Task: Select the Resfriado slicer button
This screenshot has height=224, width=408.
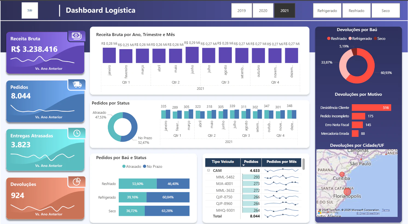Action: (357, 11)
